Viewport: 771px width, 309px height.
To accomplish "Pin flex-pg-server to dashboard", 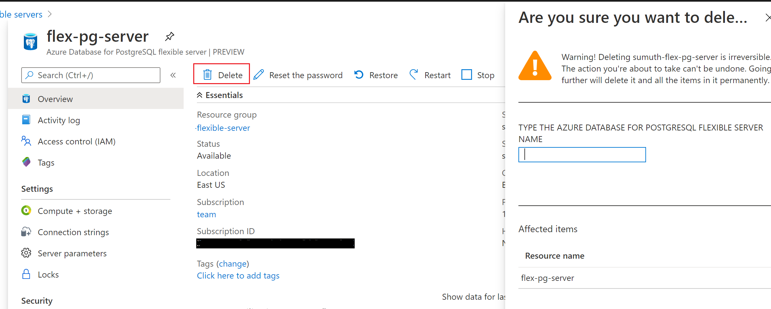I will tap(169, 36).
